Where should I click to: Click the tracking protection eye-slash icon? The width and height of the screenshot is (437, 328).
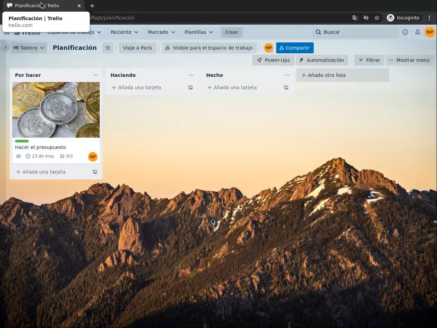tap(366, 18)
